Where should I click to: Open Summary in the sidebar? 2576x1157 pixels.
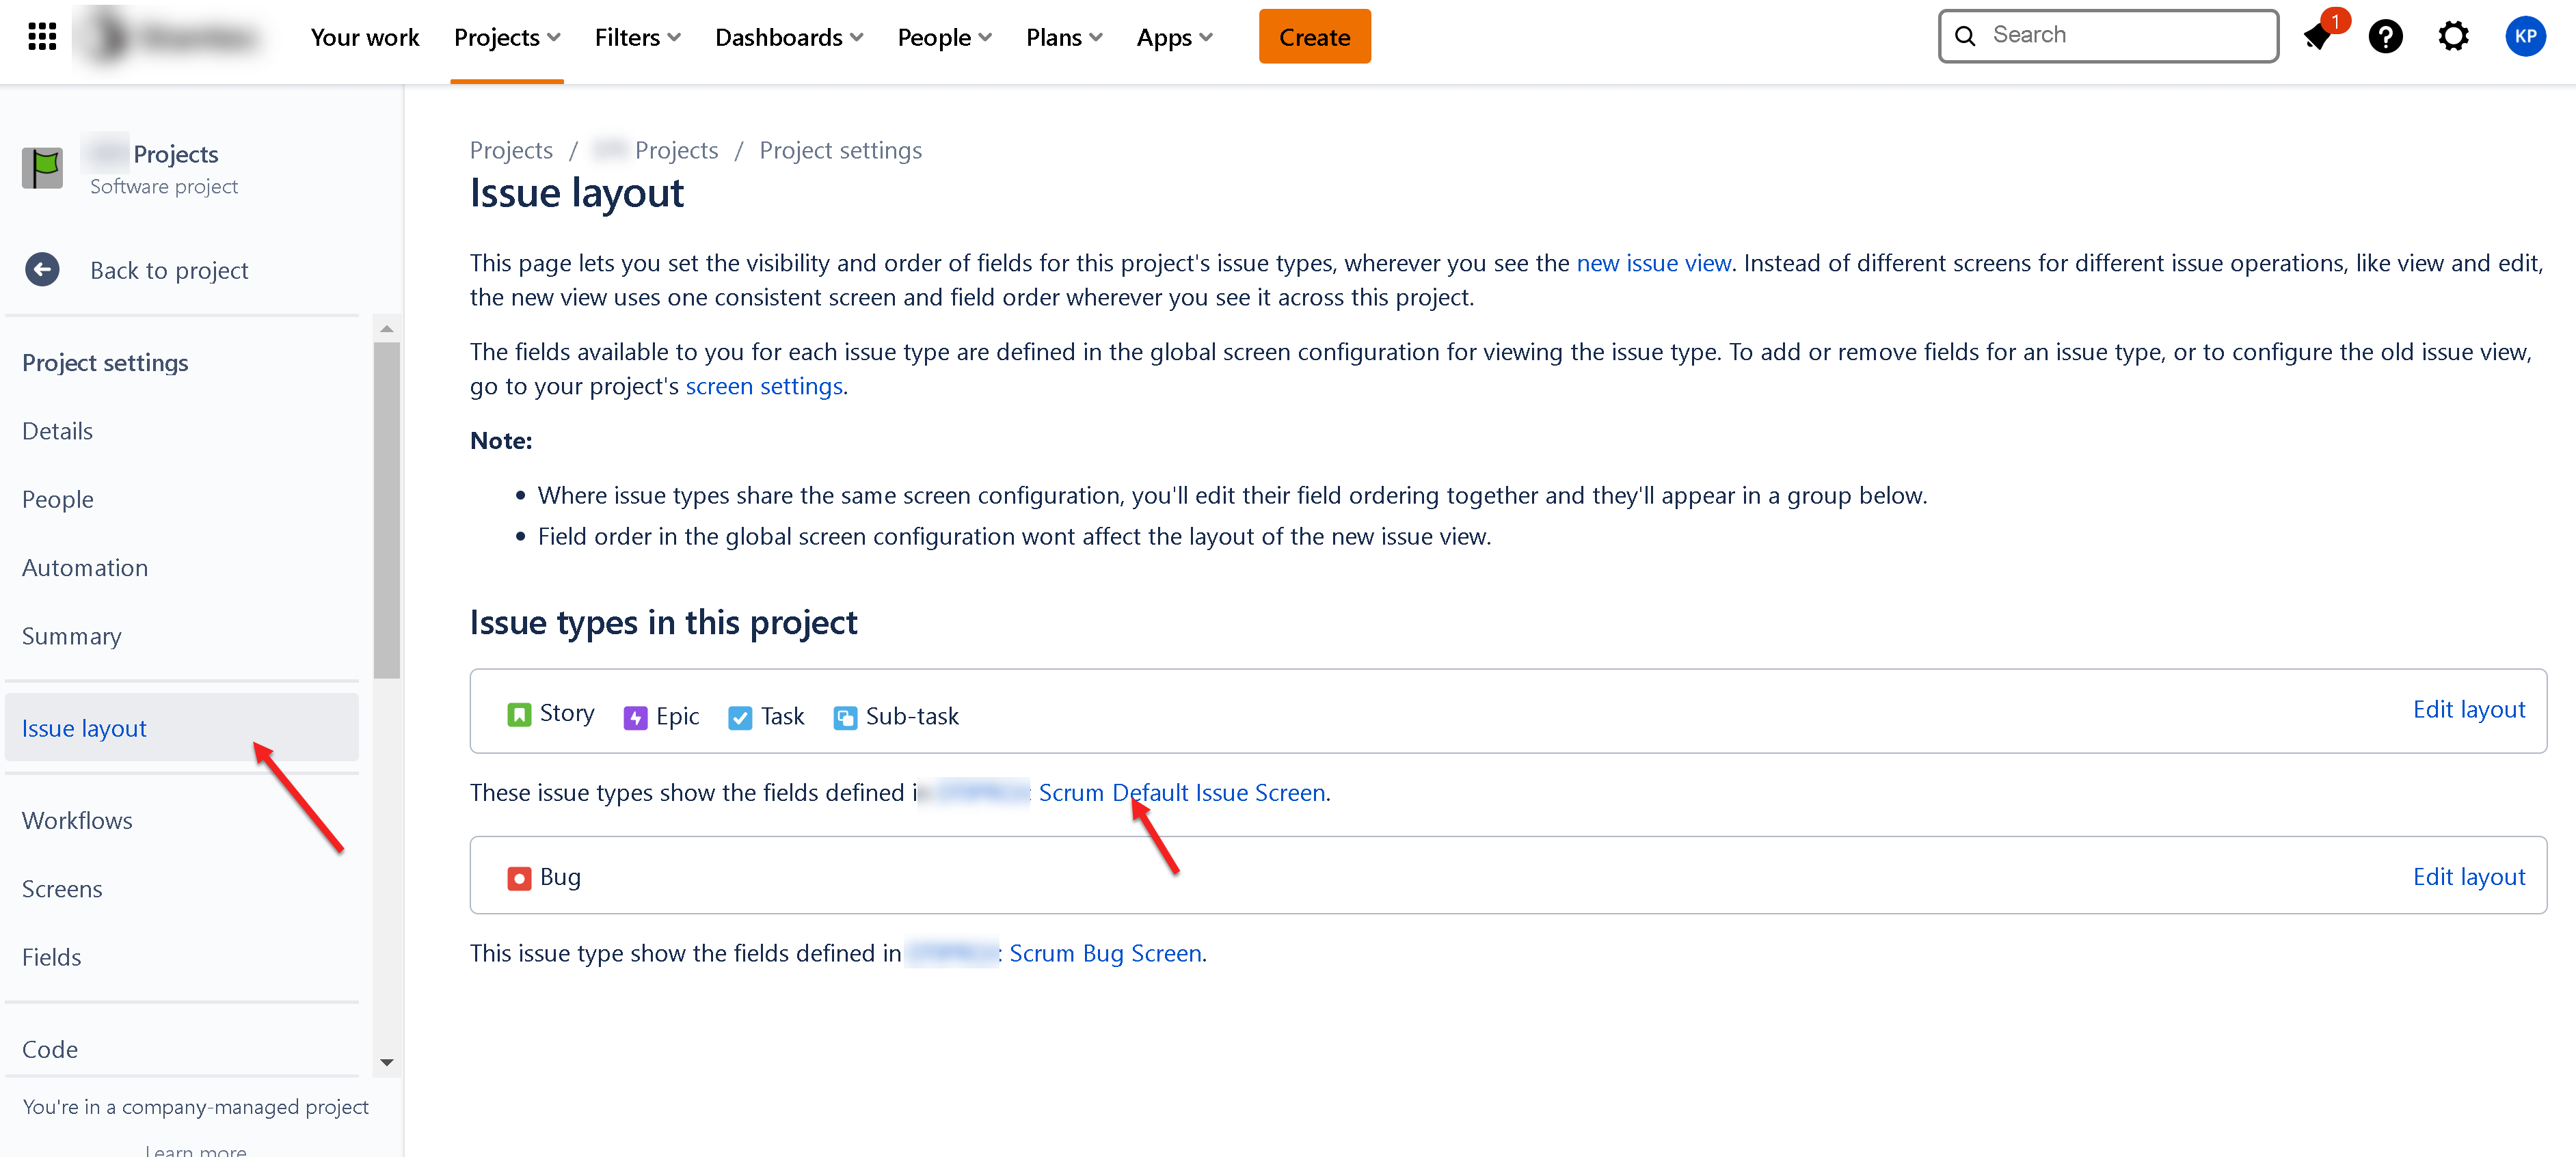(72, 636)
